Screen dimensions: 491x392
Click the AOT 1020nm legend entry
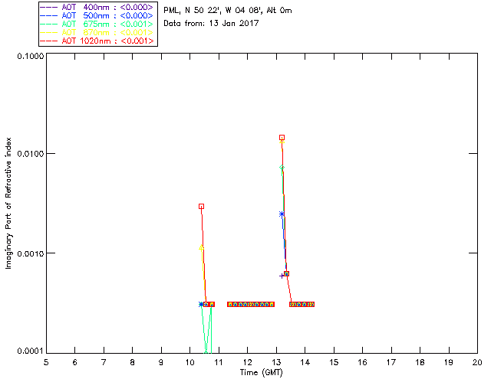pyautogui.click(x=97, y=41)
